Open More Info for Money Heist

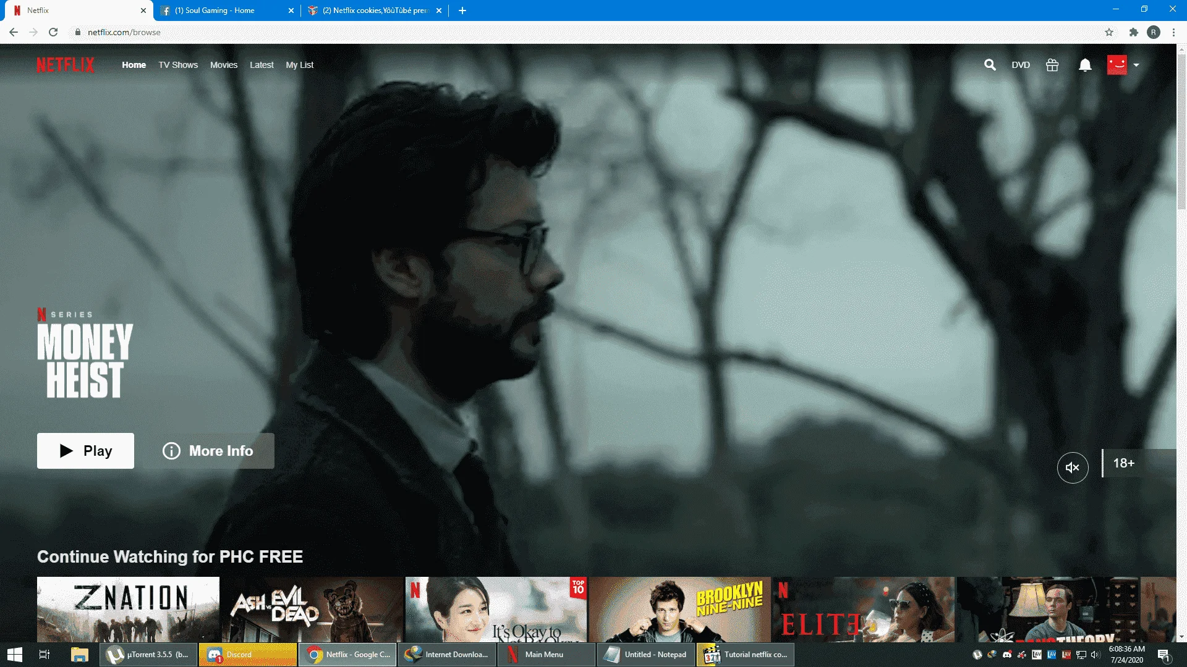click(208, 451)
